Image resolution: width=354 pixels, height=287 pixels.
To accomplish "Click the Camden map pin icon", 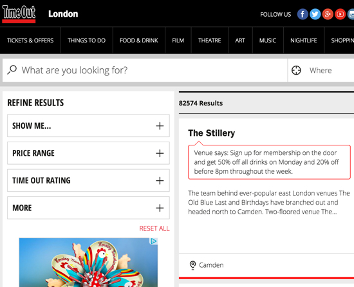I will [x=192, y=265].
